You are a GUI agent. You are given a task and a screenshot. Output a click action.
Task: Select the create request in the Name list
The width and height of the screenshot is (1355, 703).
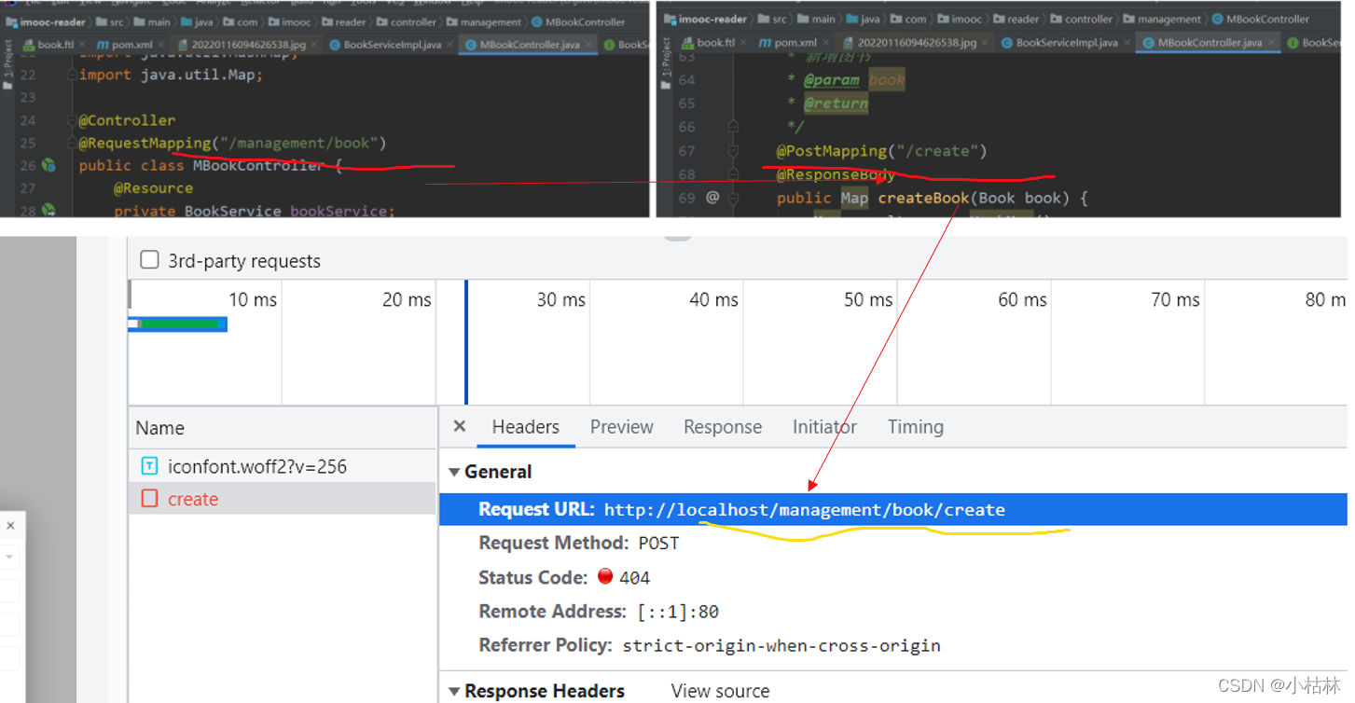point(193,499)
